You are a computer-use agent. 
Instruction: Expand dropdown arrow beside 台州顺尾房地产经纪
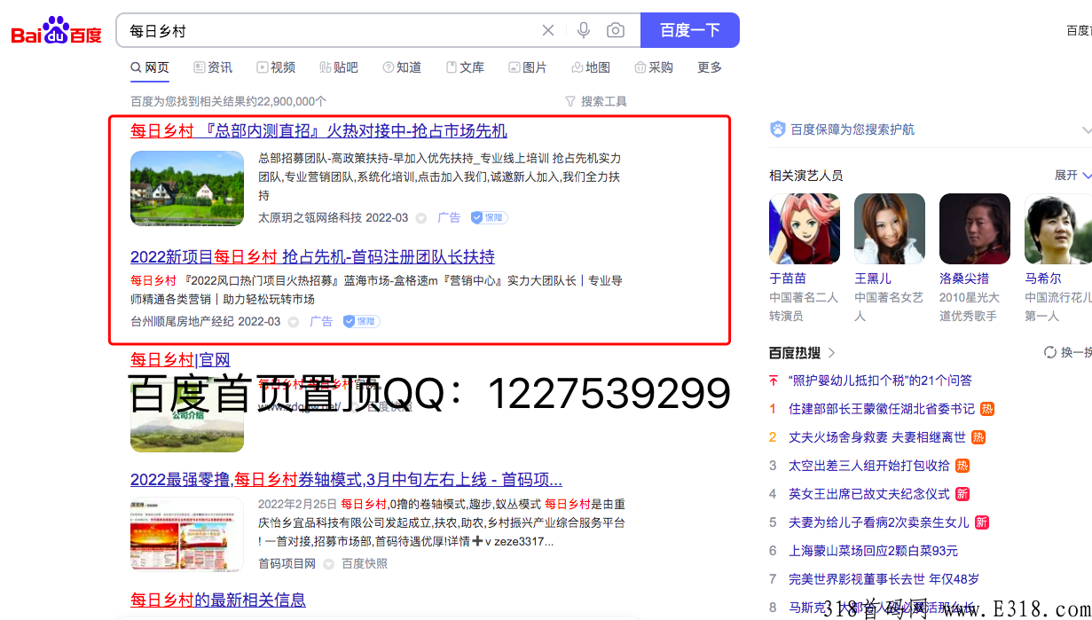pyautogui.click(x=294, y=322)
